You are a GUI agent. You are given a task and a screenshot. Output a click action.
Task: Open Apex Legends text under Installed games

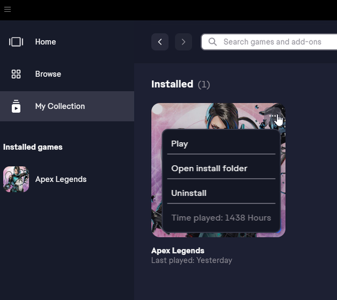coord(61,179)
